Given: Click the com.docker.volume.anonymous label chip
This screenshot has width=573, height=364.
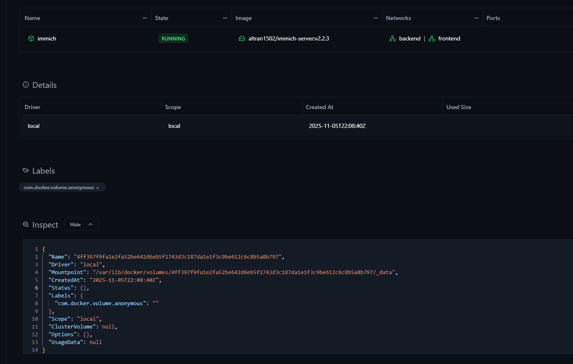Looking at the screenshot, I should point(62,188).
